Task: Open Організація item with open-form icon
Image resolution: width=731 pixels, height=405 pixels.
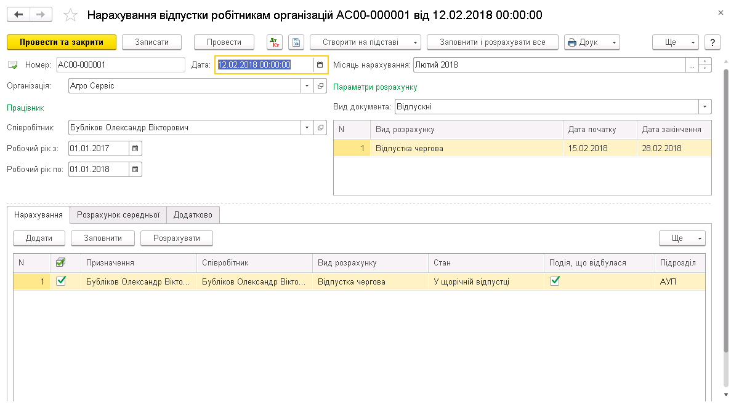Action: tap(320, 86)
